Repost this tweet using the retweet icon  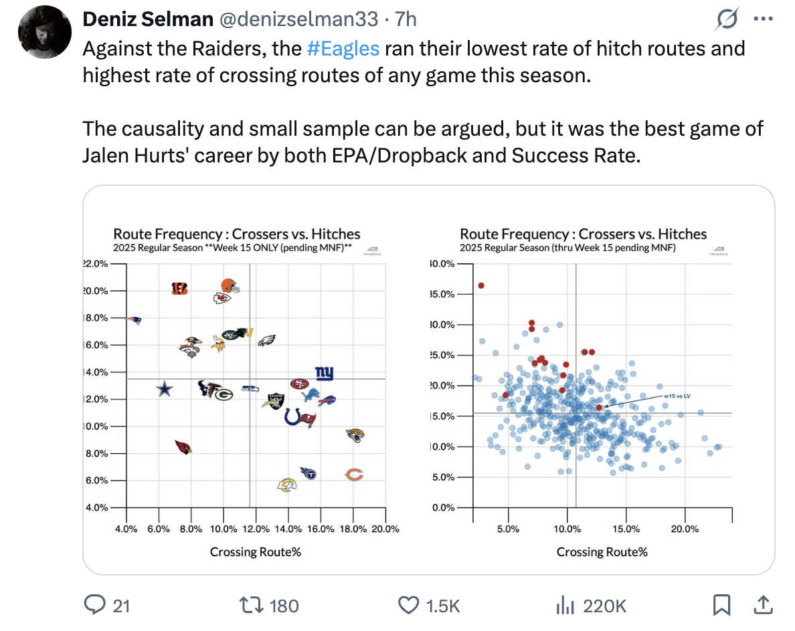(x=254, y=606)
